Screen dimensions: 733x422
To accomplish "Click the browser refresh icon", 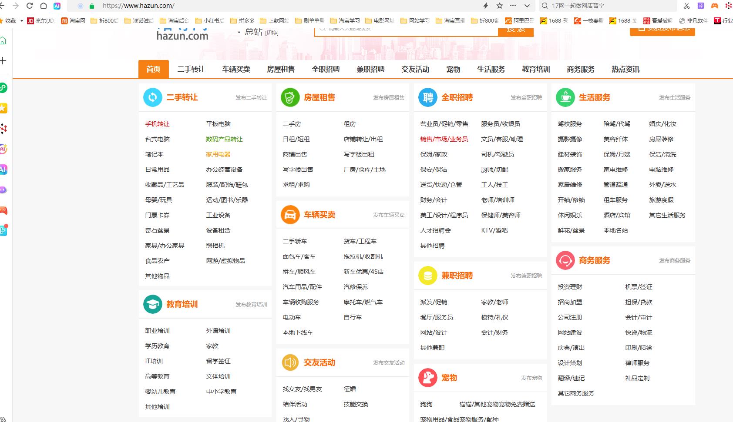I will point(30,6).
